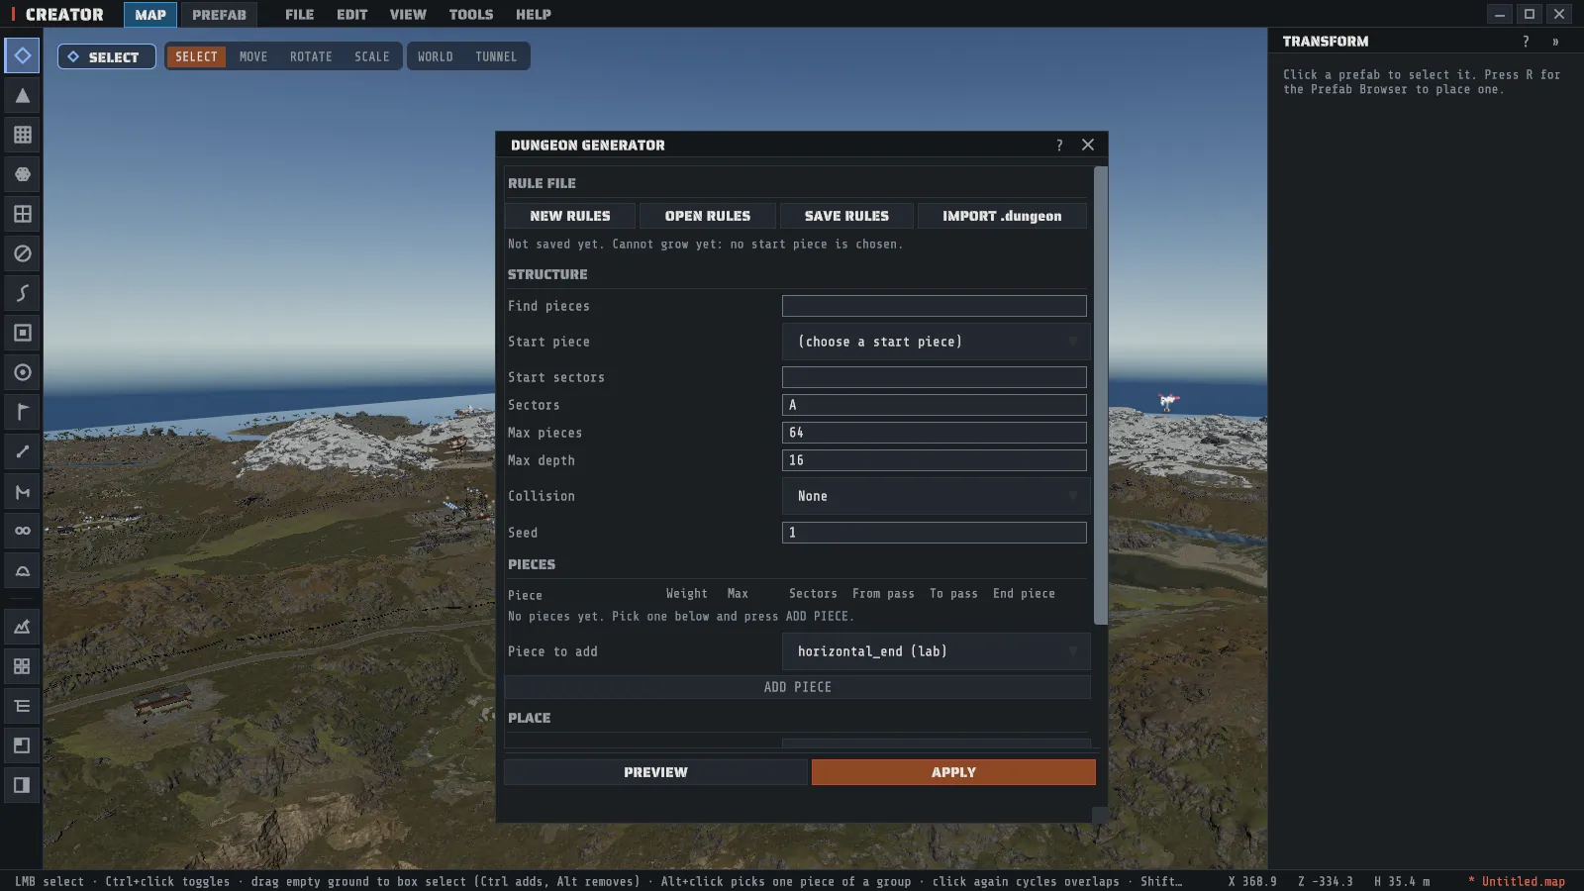
Task: Open the Piece to add dropdown
Action: pos(936,651)
